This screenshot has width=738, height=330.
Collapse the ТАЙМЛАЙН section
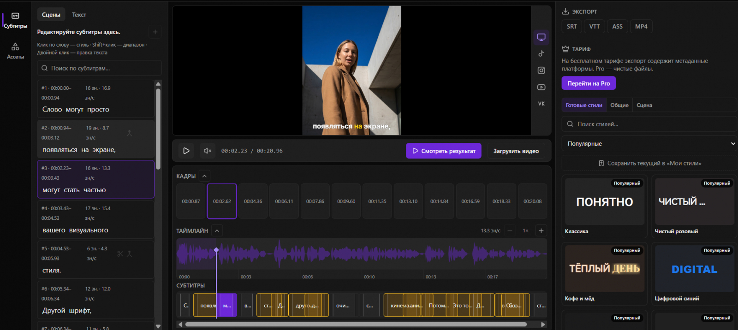217,230
